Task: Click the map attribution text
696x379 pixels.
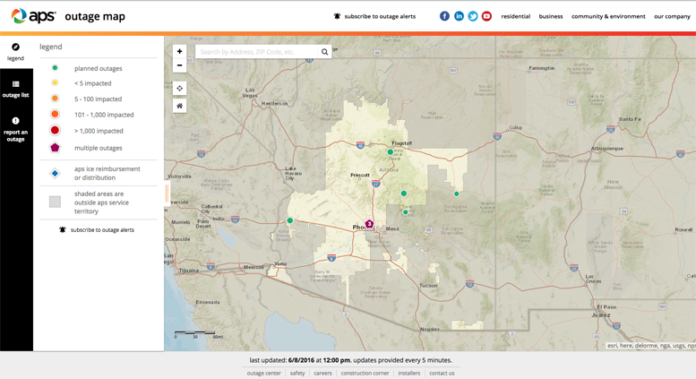Action: tap(651, 345)
